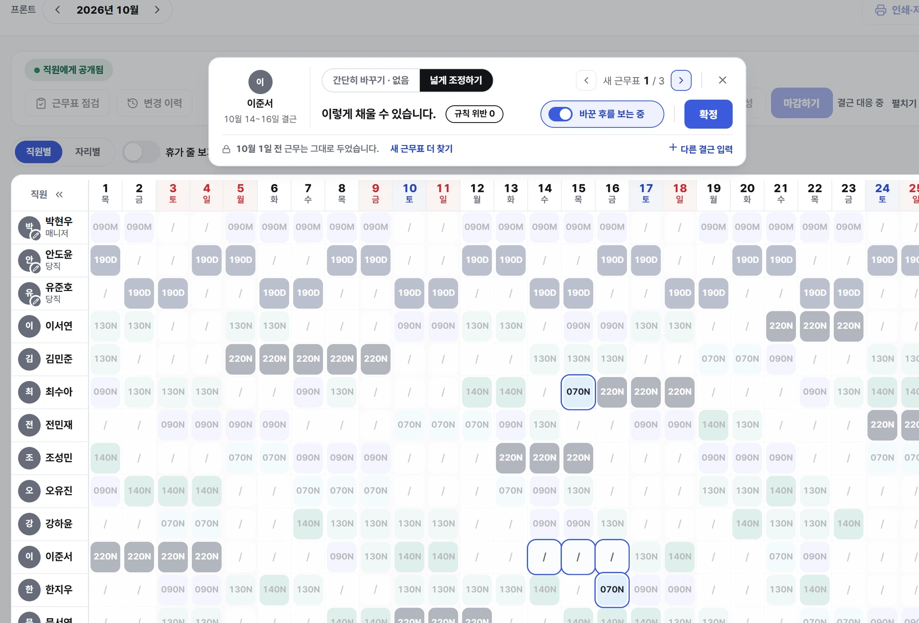This screenshot has height=623, width=919.
Task: Click 조성민 avatar icon
Action: tap(29, 458)
